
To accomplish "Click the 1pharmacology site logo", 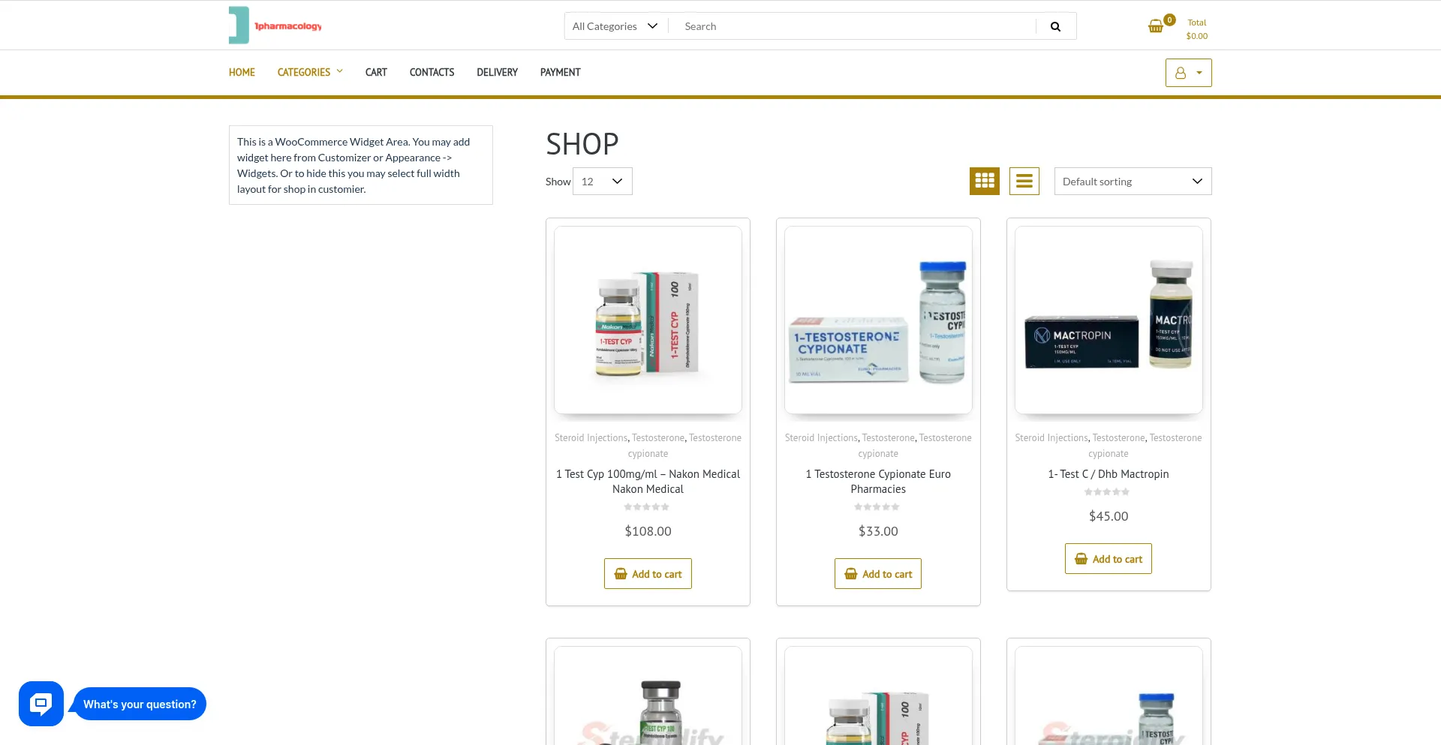I will (x=275, y=26).
